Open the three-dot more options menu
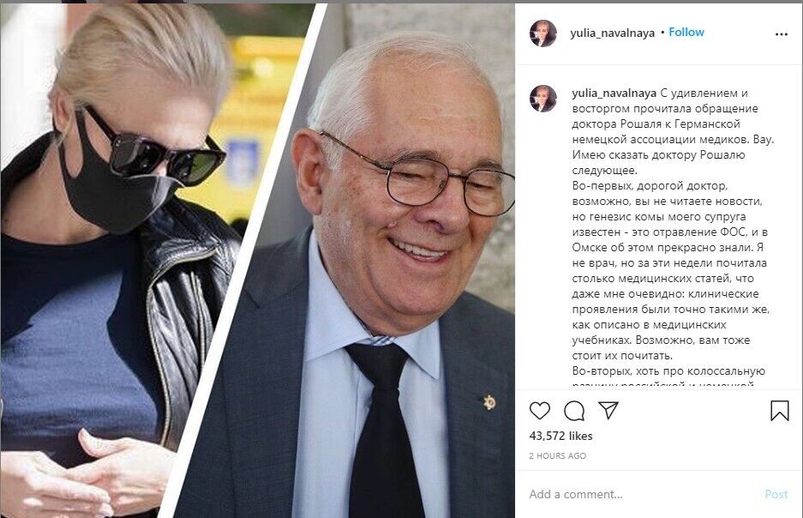The height and width of the screenshot is (518, 803). point(782,34)
